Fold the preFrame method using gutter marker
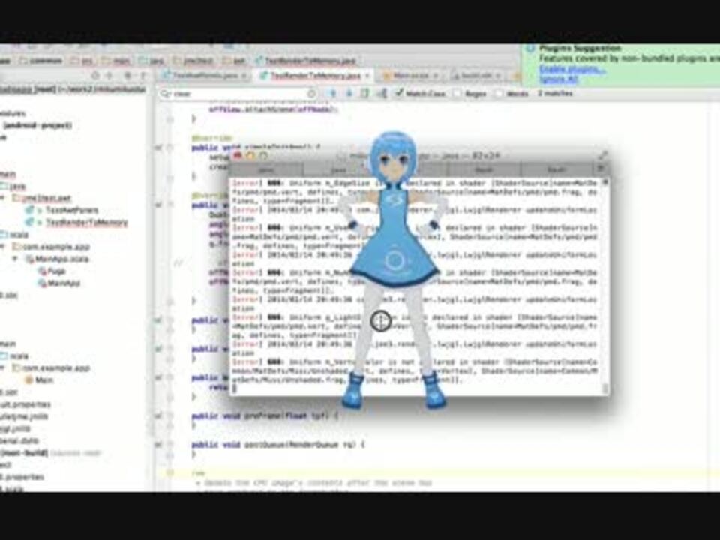Screen dimensions: 720x540 point(170,416)
